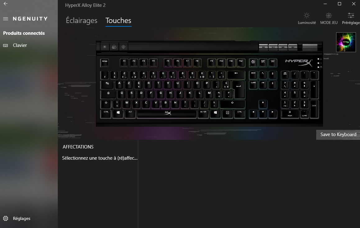Viewport: 360px width, 228px height.
Task: Select the F5 key on the keyboard
Action: coord(168,63)
